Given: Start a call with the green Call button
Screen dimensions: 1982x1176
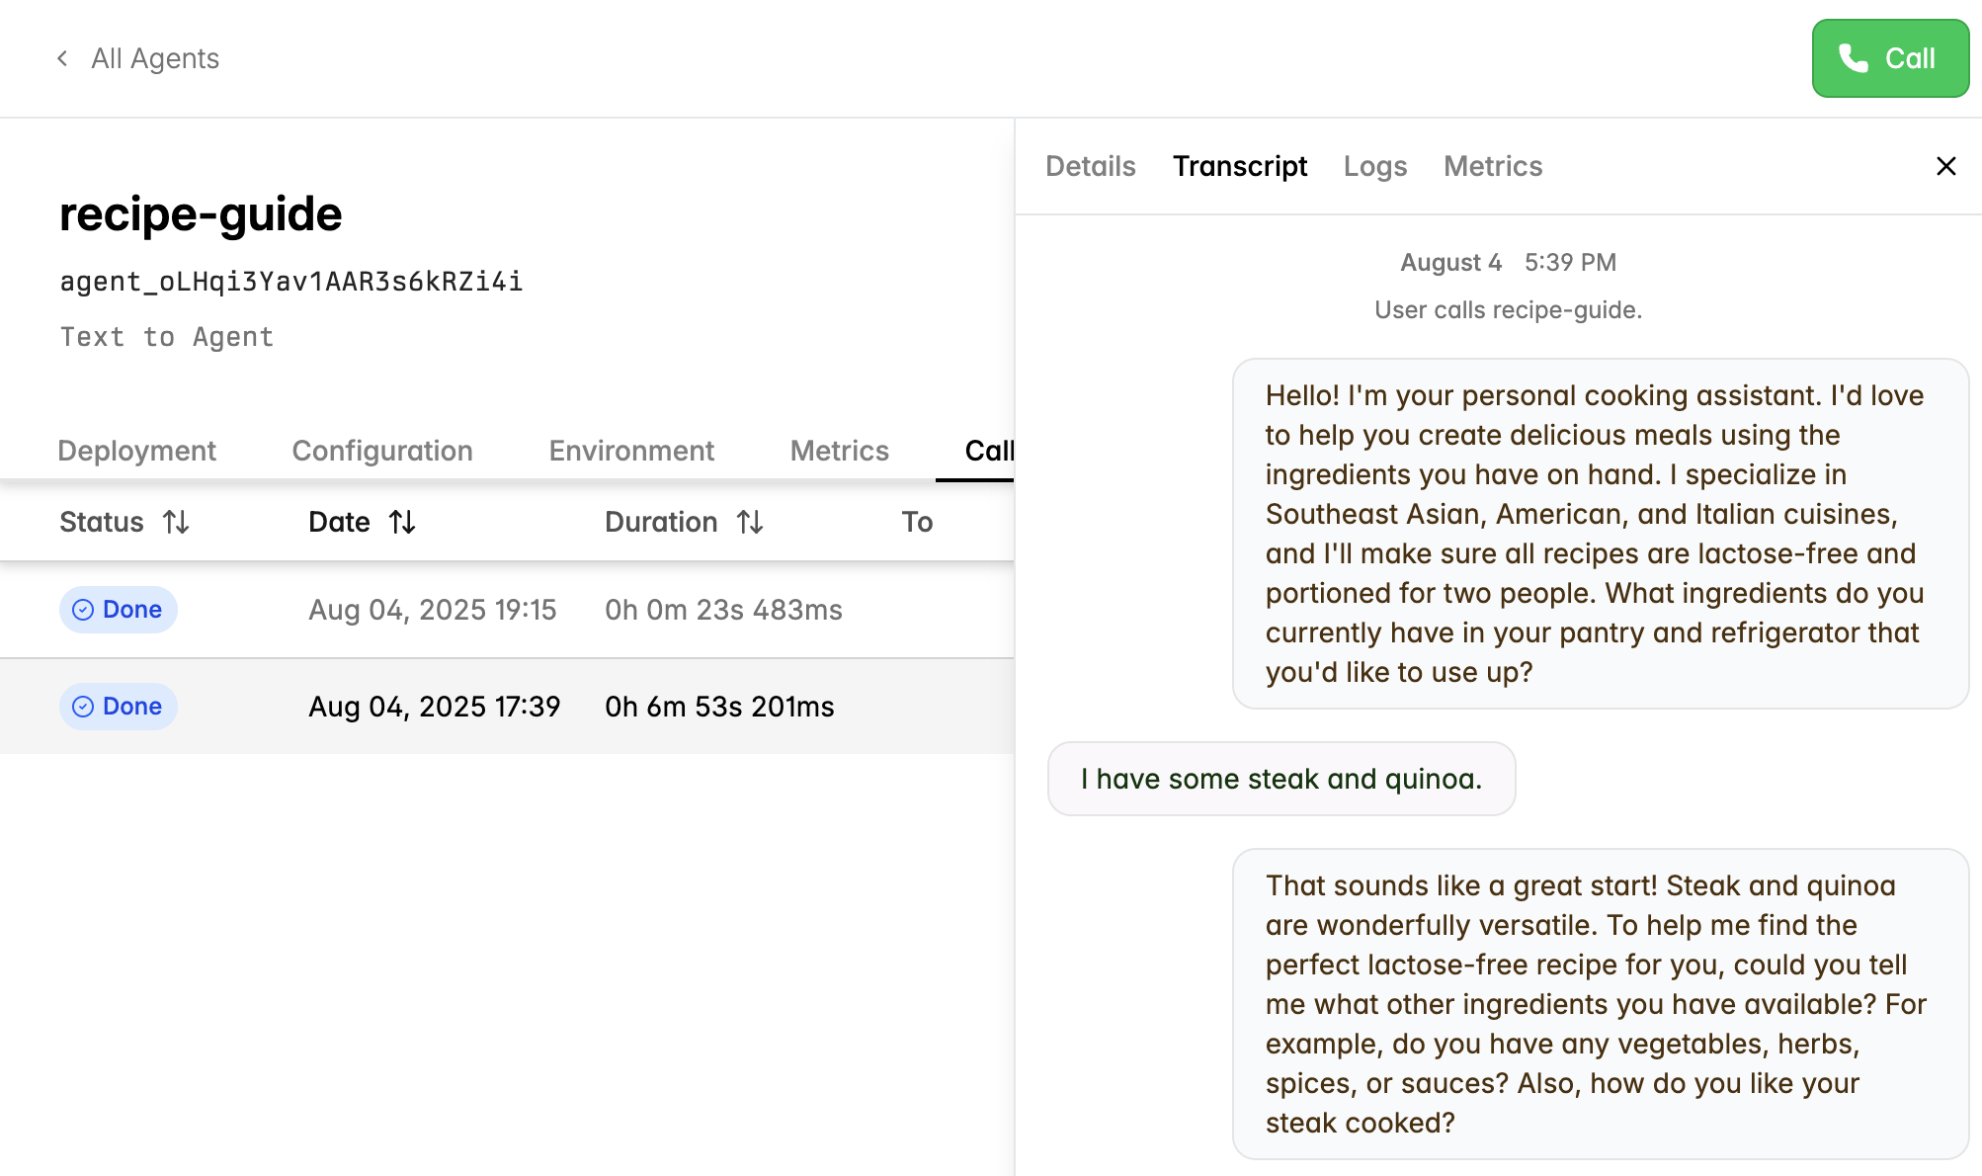Looking at the screenshot, I should click(1890, 57).
